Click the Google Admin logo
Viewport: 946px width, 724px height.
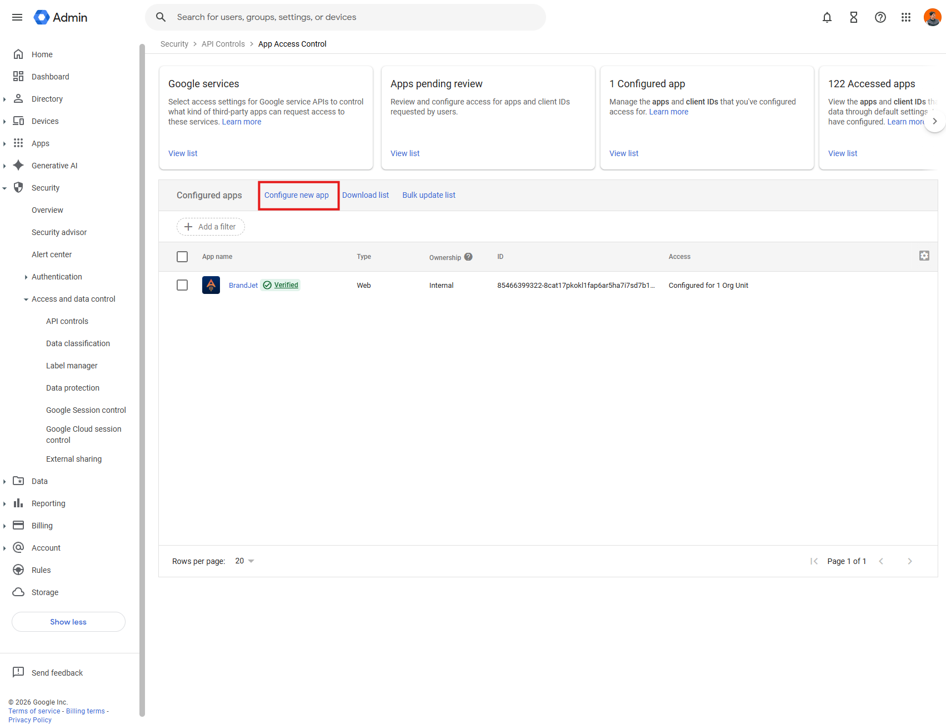click(60, 17)
